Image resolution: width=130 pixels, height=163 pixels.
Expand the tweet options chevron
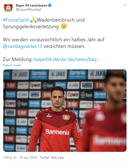coord(125,5)
